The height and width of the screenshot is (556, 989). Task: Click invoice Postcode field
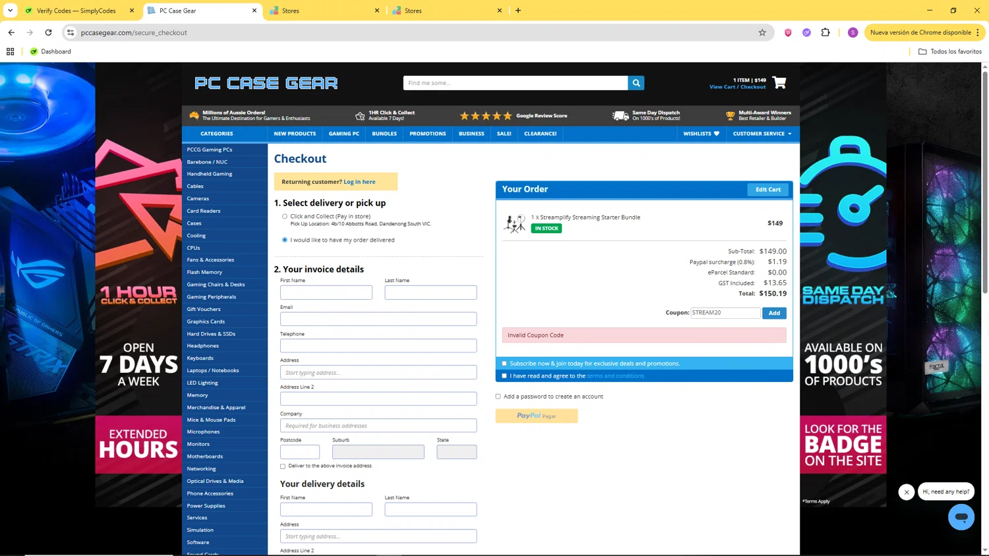[x=300, y=452]
